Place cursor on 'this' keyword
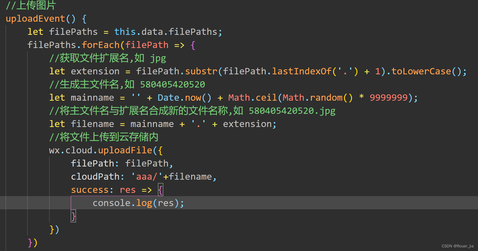Image resolution: width=478 pixels, height=251 pixels. coord(125,32)
